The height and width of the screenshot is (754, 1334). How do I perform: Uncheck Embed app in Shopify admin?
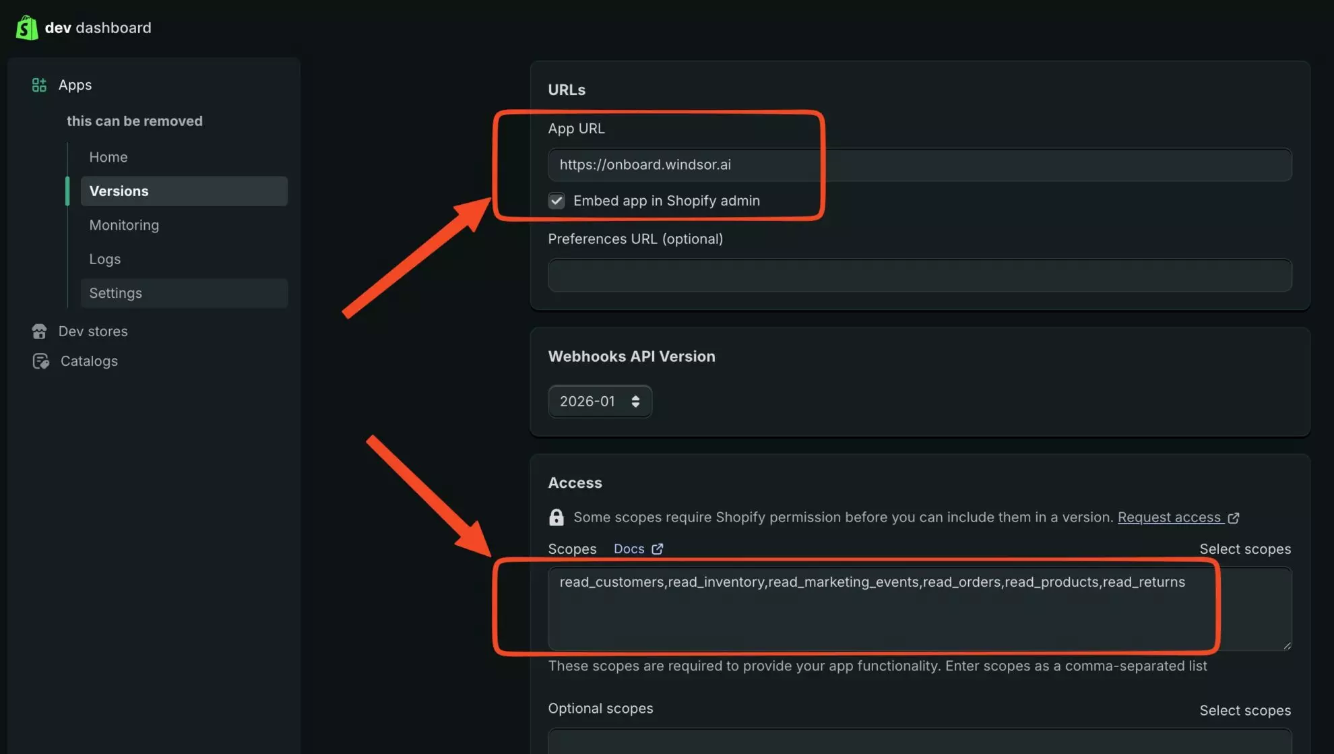[x=557, y=200]
